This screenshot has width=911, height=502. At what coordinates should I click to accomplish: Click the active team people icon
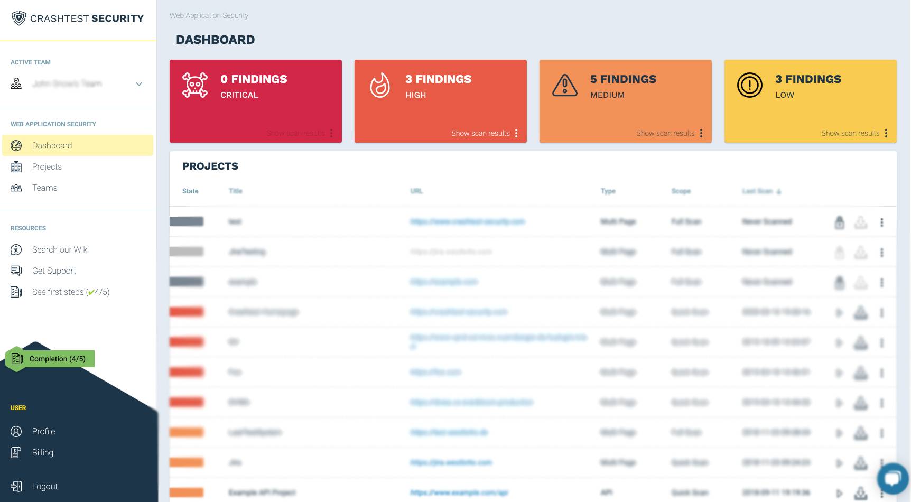point(16,83)
